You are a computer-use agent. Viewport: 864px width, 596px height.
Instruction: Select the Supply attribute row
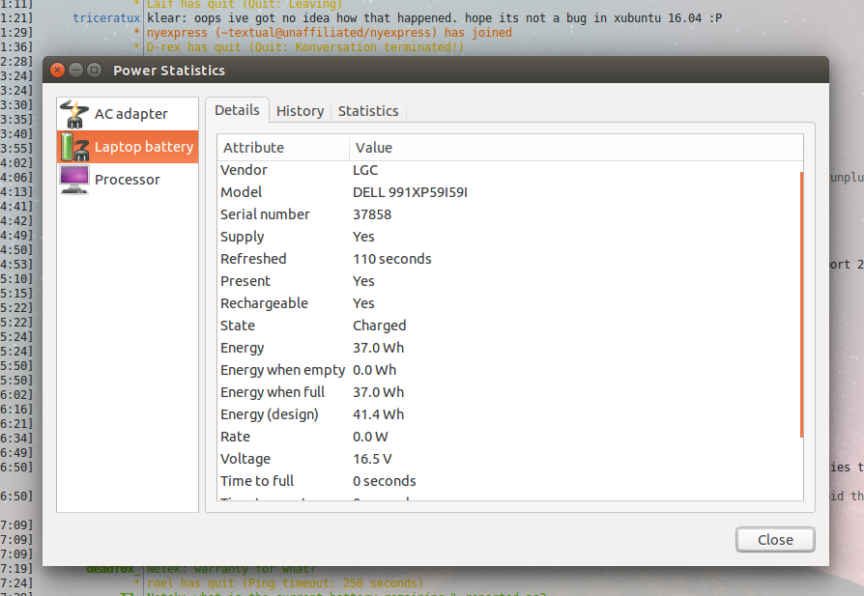(509, 237)
